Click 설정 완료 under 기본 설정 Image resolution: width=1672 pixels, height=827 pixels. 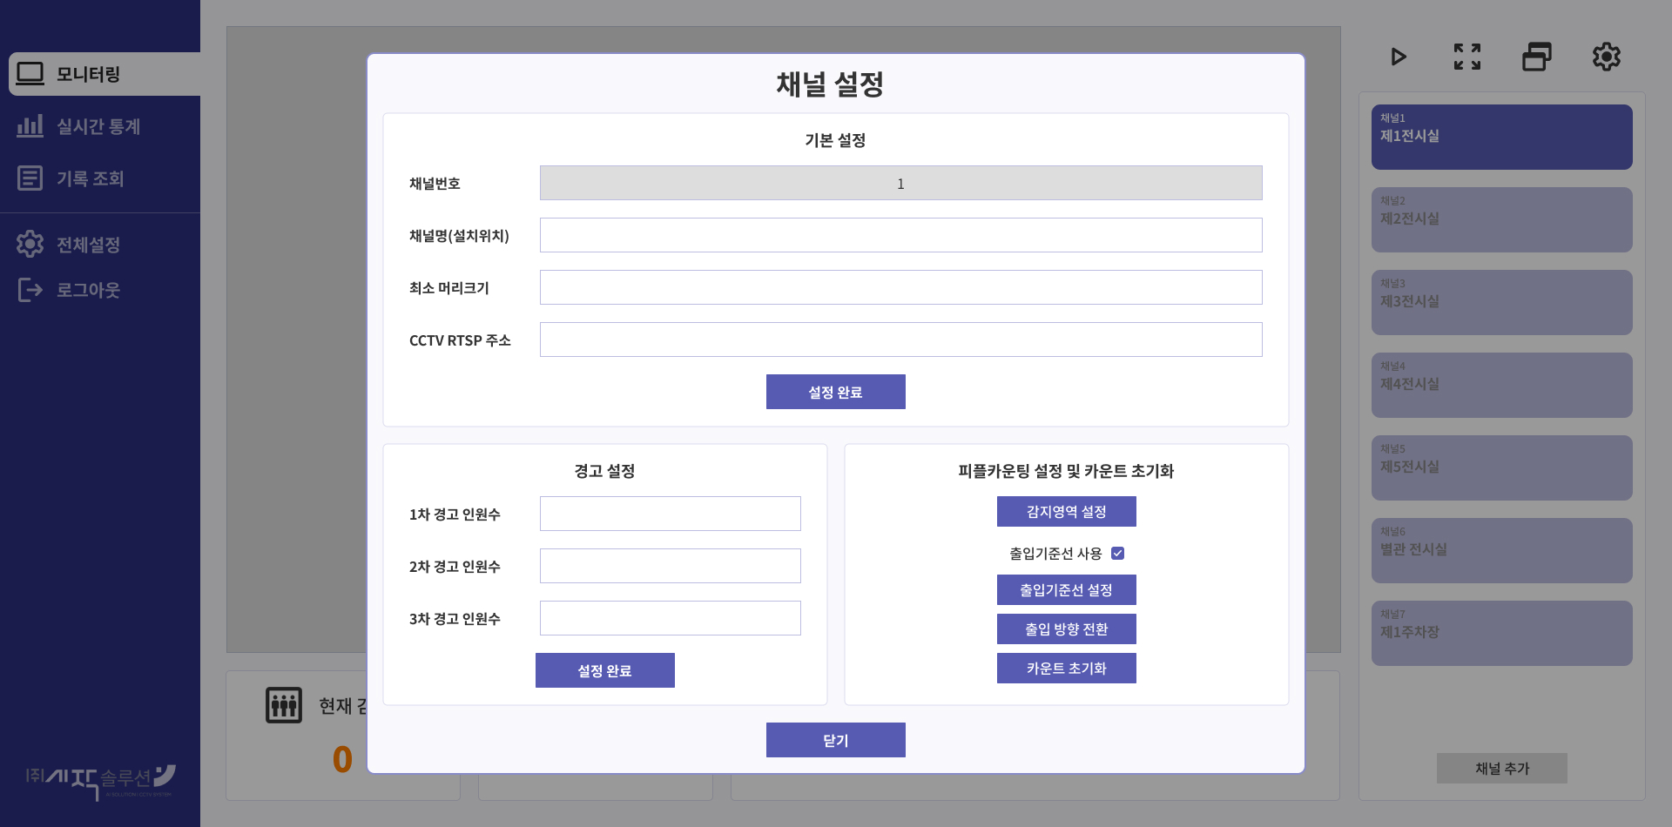[835, 391]
